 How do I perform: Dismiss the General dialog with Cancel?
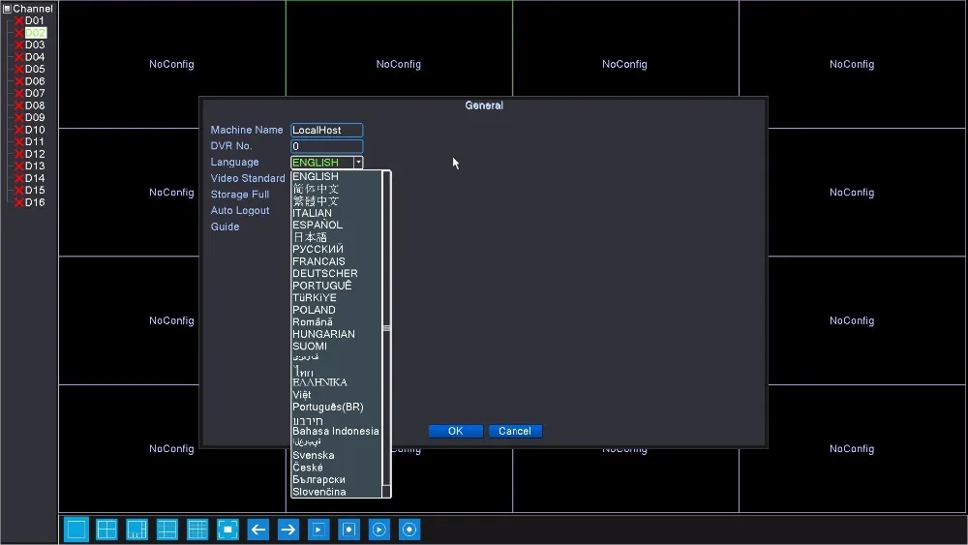tap(515, 431)
